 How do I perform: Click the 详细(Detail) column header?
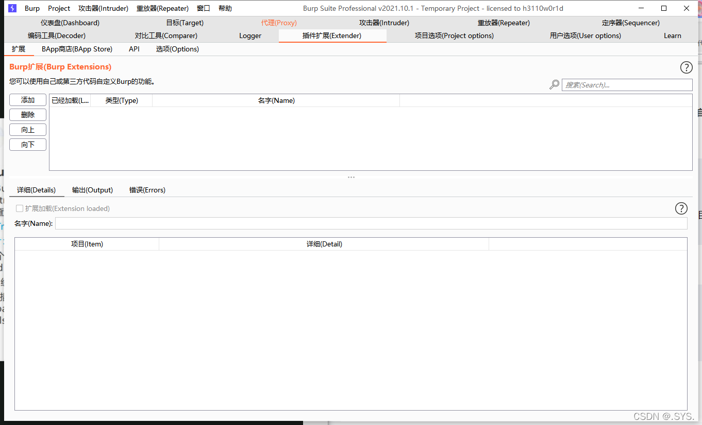click(x=324, y=244)
